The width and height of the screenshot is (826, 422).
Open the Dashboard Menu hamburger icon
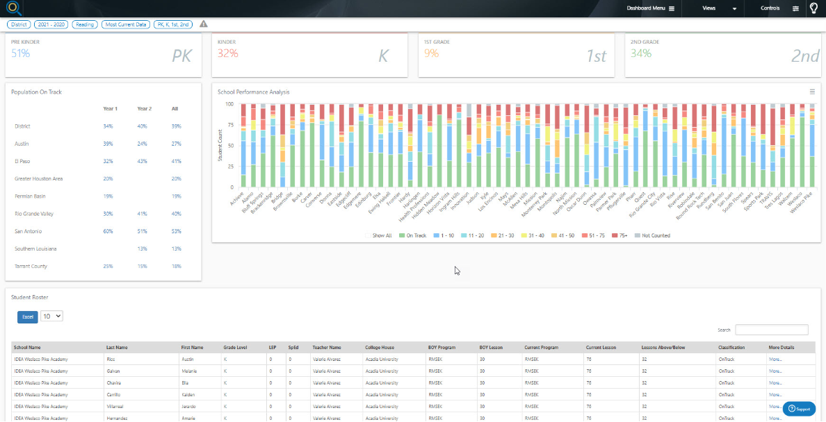[x=672, y=8]
